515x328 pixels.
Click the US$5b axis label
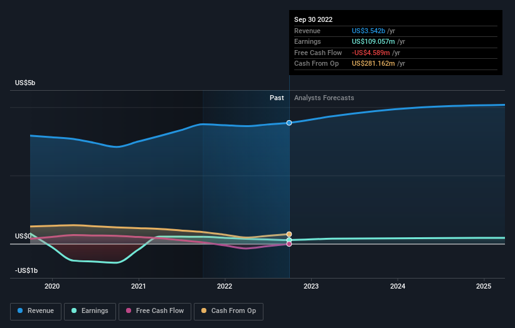point(25,83)
